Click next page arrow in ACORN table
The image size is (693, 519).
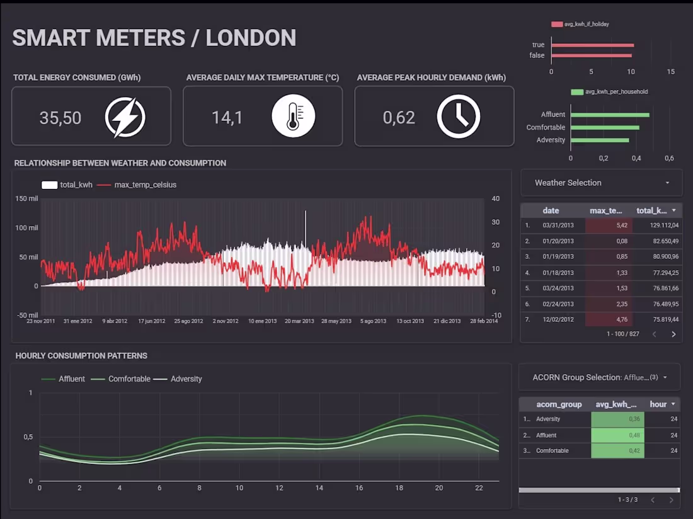click(x=673, y=499)
